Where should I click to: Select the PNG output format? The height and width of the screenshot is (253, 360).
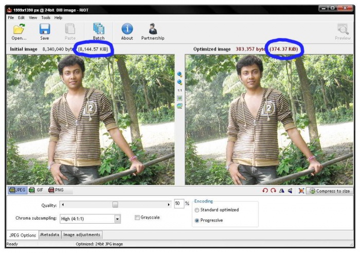(x=56, y=190)
